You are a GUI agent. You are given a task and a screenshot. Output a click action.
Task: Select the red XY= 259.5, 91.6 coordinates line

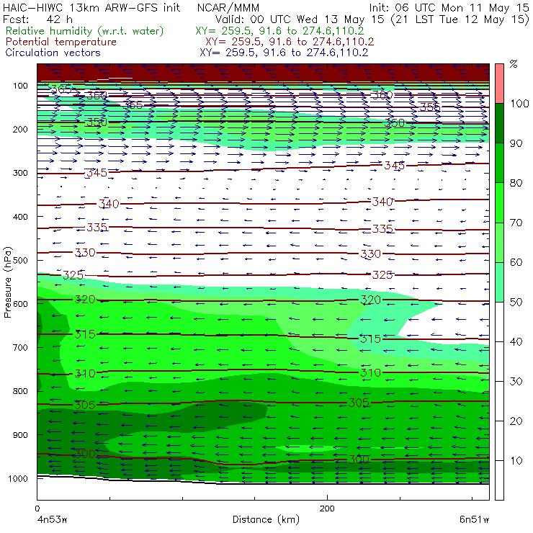[x=290, y=42]
